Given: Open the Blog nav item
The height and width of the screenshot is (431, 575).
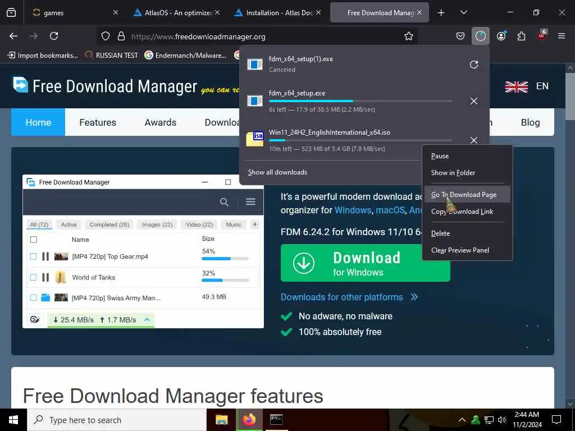Looking at the screenshot, I should point(530,122).
